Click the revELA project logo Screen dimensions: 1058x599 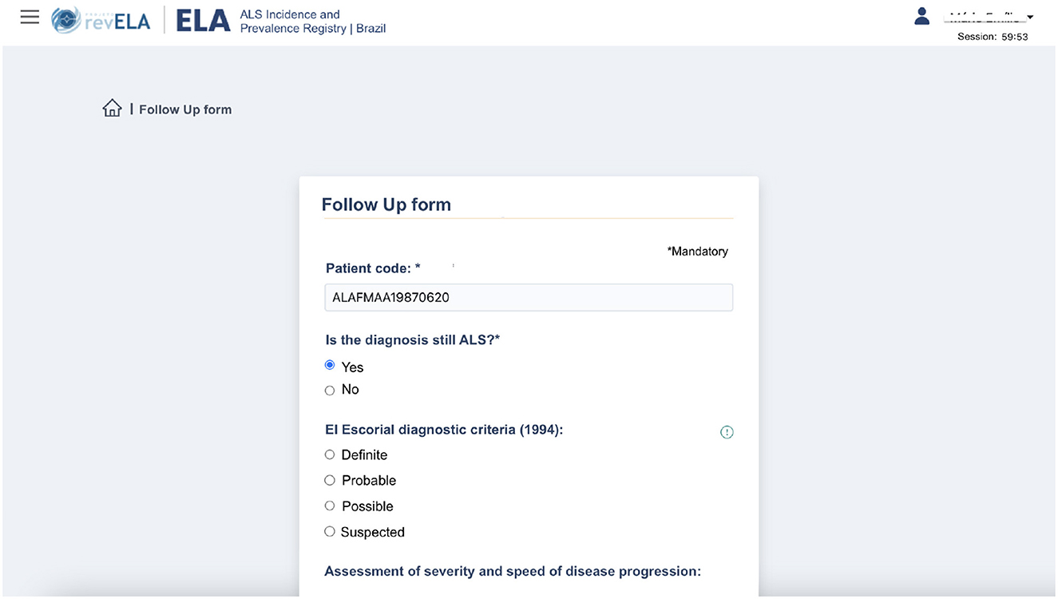(101, 20)
